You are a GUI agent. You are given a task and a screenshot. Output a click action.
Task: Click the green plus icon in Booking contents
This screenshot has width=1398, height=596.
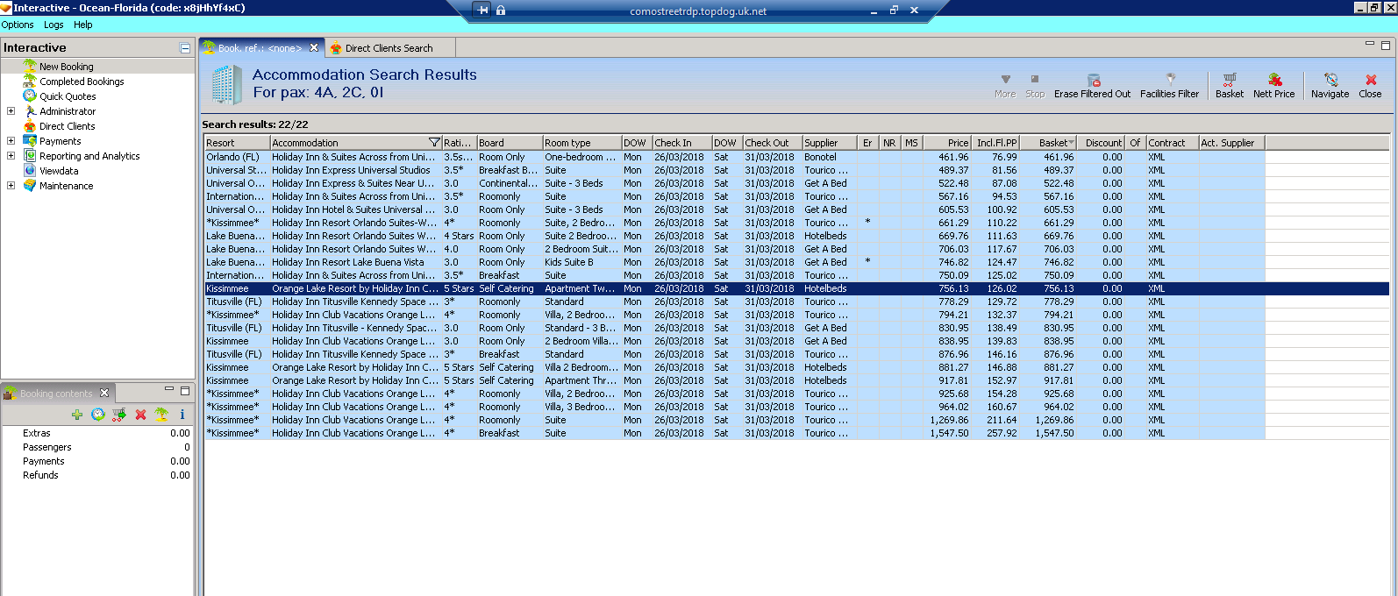[x=77, y=415]
